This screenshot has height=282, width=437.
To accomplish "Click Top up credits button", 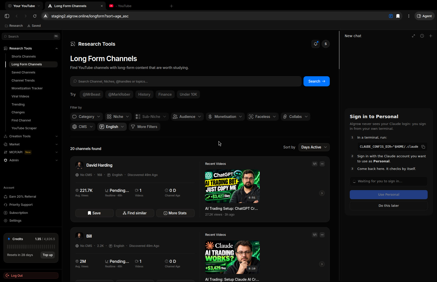I will [x=48, y=255].
